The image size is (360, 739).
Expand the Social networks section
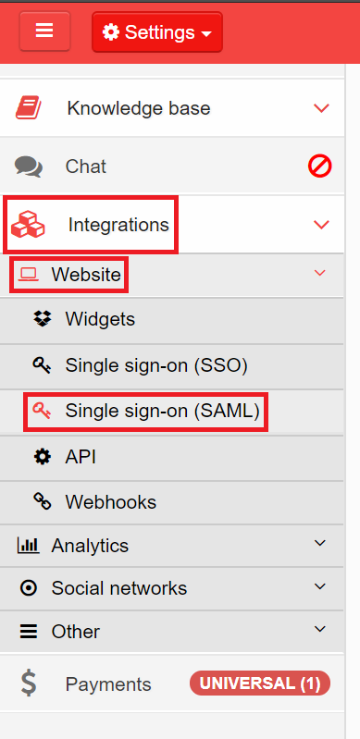click(x=172, y=588)
